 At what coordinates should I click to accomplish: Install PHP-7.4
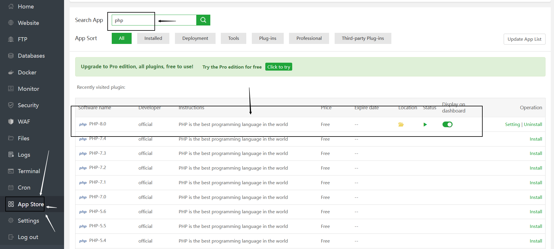[536, 139]
